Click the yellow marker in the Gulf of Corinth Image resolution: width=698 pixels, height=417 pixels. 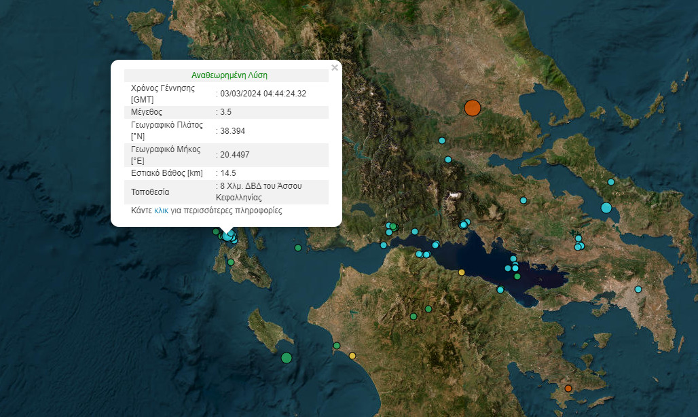[x=462, y=272]
